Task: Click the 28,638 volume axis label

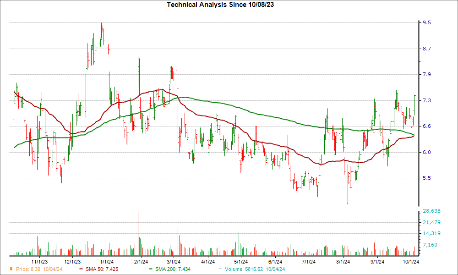Action: click(431, 211)
